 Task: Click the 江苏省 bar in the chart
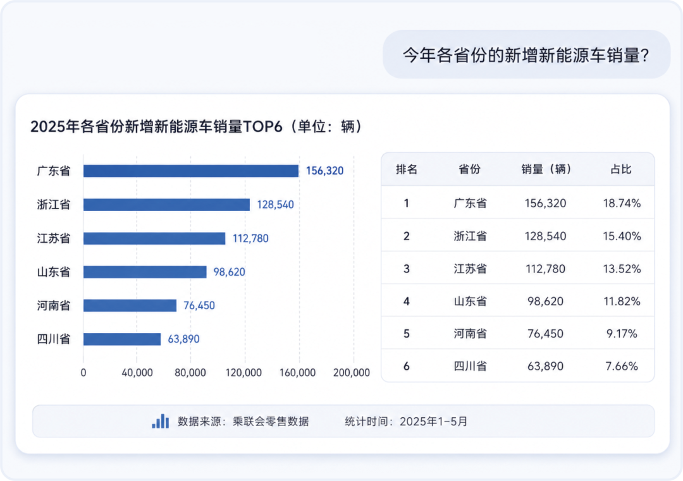click(x=154, y=238)
